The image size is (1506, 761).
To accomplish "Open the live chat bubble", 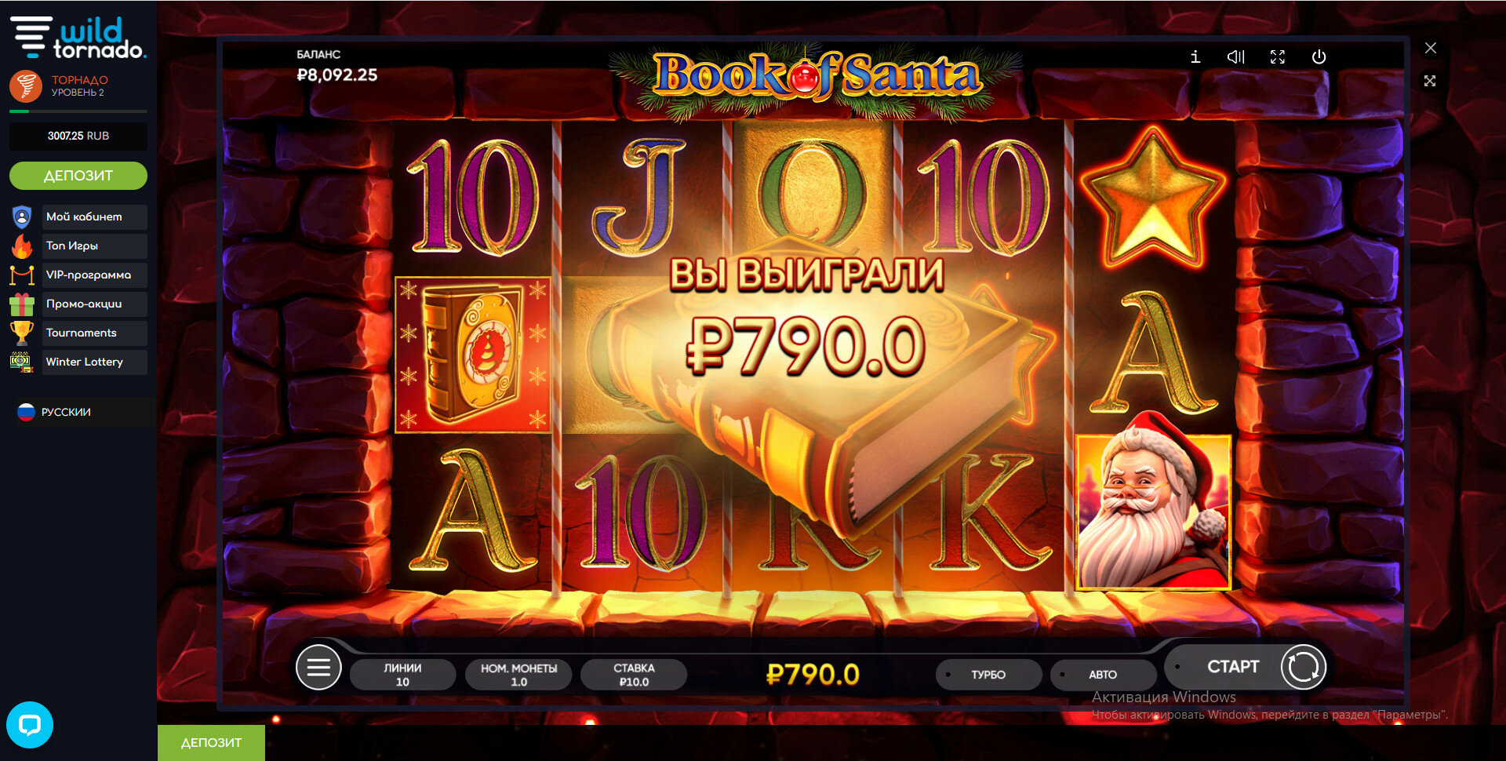I will tap(30, 724).
